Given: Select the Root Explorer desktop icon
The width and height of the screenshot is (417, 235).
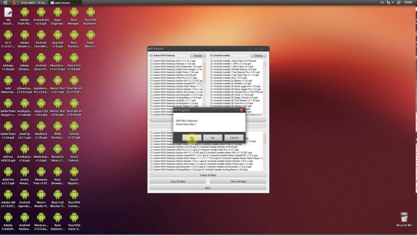Looking at the screenshot, I should point(58,222).
